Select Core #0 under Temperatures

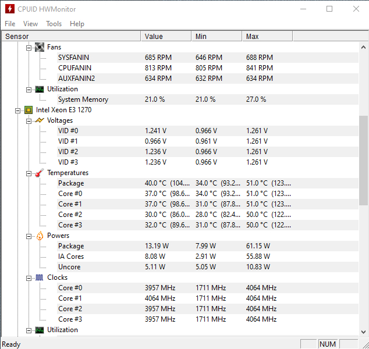pos(208,194)
